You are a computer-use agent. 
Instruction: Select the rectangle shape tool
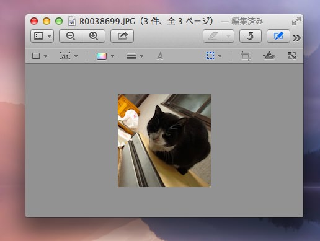[x=36, y=56]
